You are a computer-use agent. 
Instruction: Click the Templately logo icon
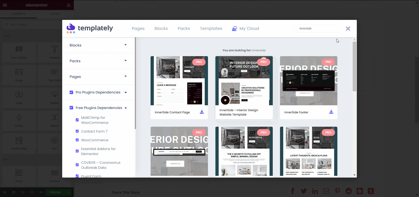tap(71, 28)
